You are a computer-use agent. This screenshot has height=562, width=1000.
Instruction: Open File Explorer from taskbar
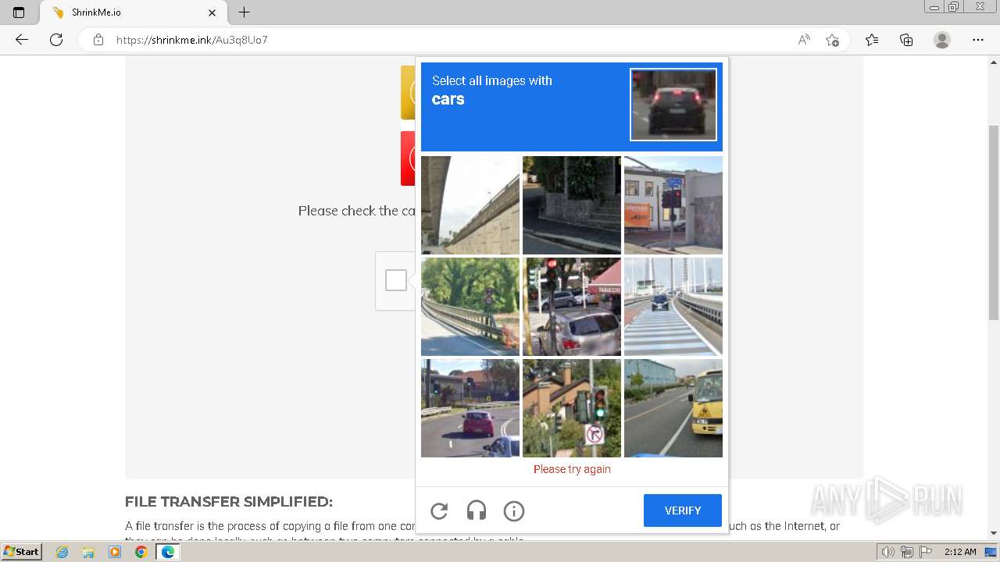[88, 552]
